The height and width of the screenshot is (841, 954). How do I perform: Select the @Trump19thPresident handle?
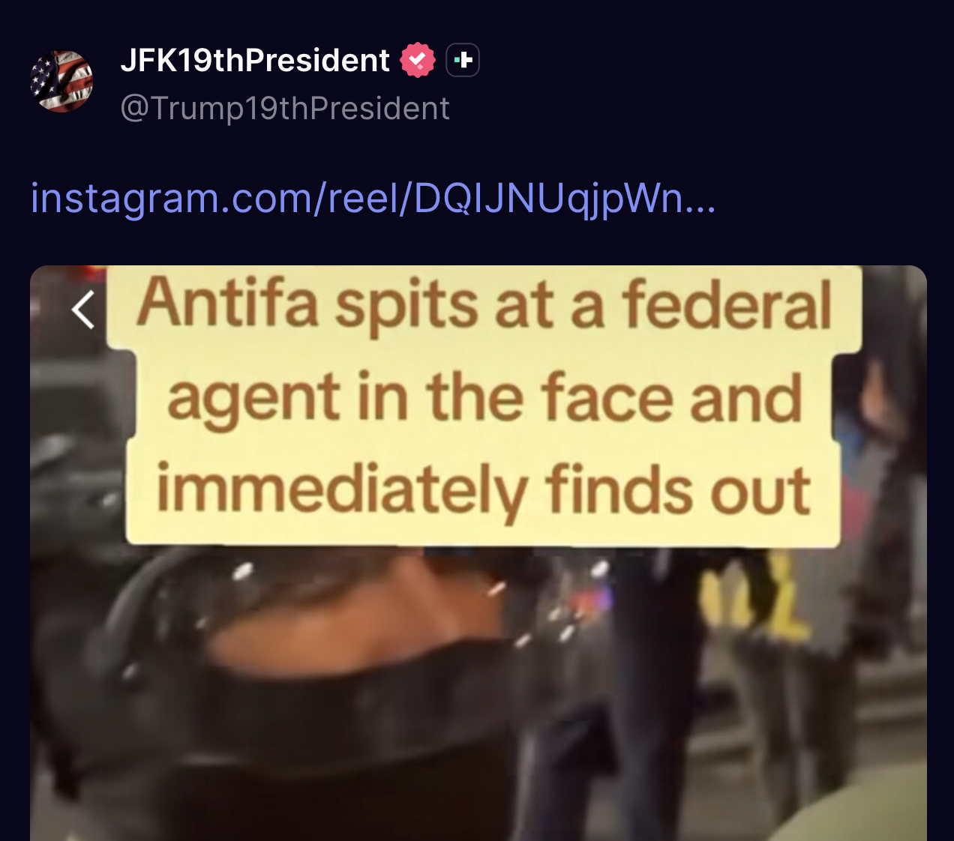click(285, 109)
